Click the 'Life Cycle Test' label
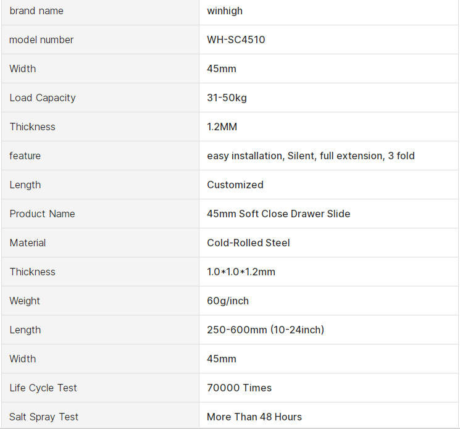Image resolution: width=460 pixels, height=429 pixels. click(43, 388)
